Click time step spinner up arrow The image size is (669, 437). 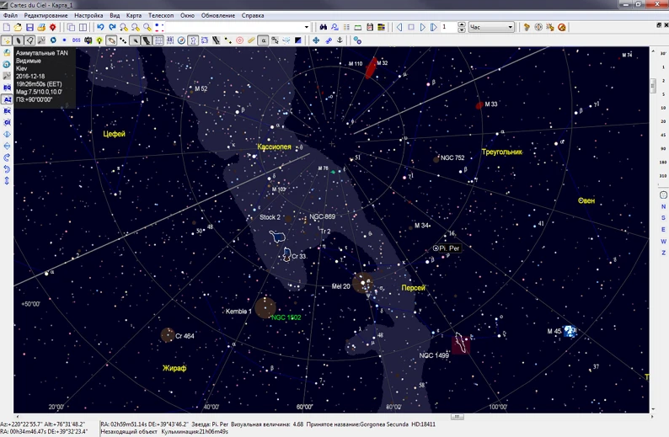click(463, 25)
